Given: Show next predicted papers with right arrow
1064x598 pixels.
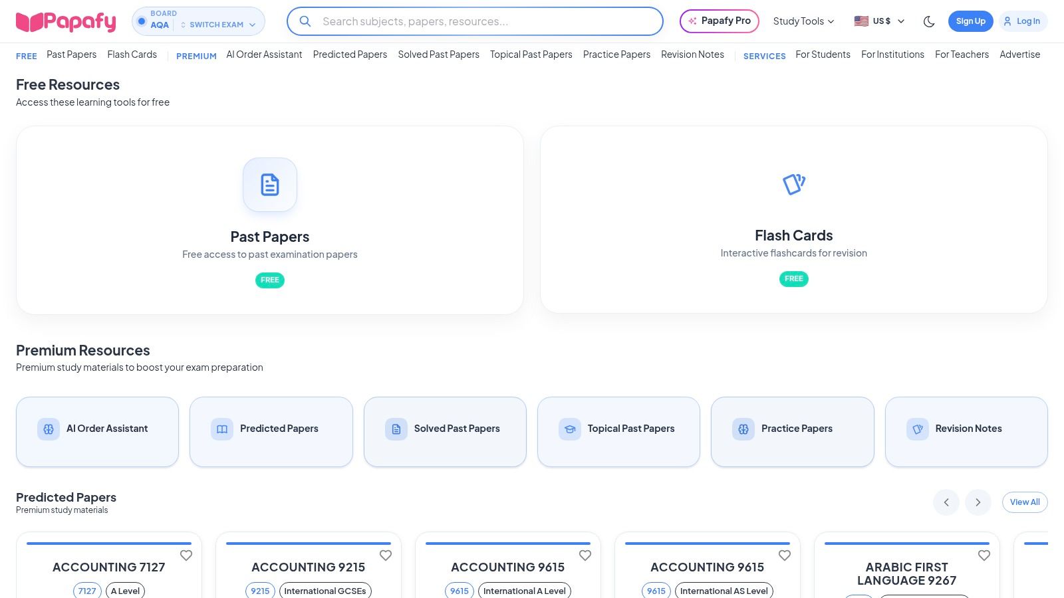Looking at the screenshot, I should (978, 502).
